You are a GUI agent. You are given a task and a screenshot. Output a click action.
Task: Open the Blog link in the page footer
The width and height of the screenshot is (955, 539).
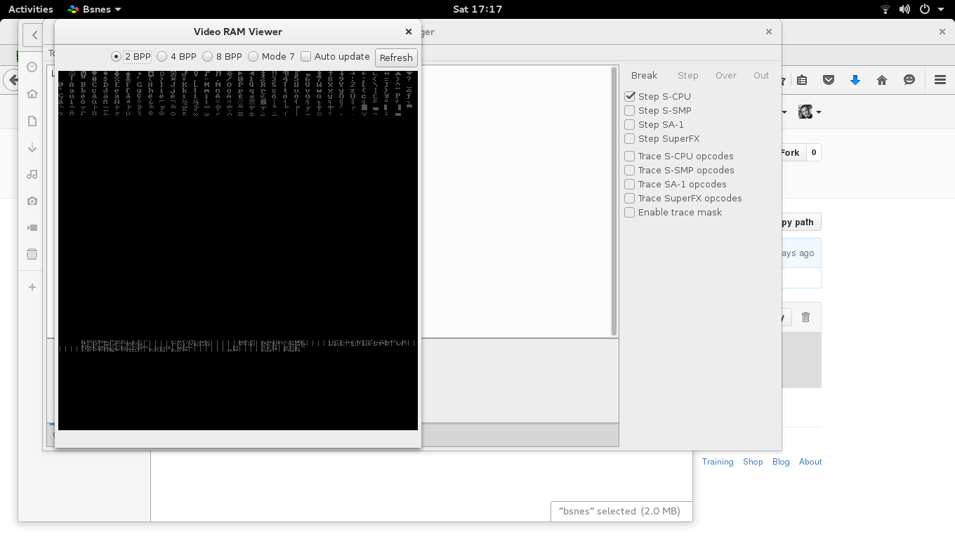[x=781, y=462]
